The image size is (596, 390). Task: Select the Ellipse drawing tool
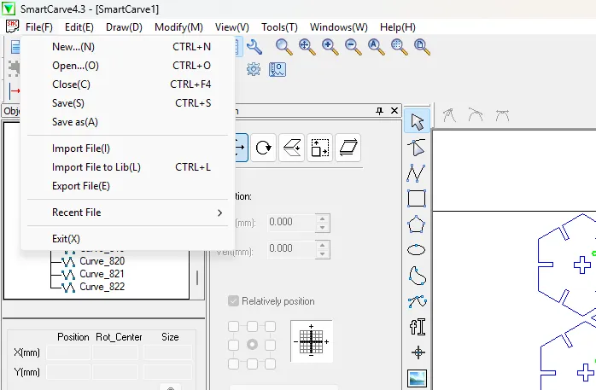416,250
